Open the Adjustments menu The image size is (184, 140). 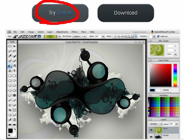point(62,32)
